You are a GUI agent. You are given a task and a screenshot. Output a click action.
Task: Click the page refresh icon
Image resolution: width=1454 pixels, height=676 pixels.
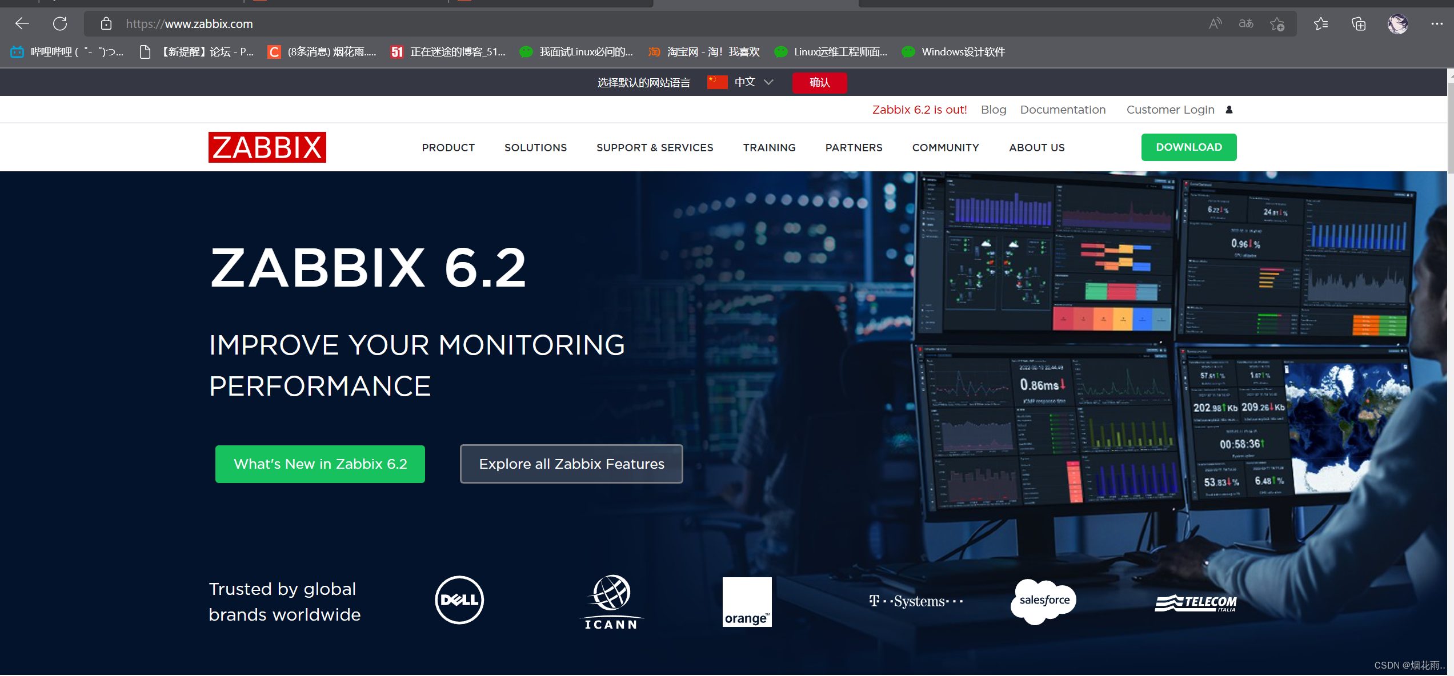pos(60,23)
